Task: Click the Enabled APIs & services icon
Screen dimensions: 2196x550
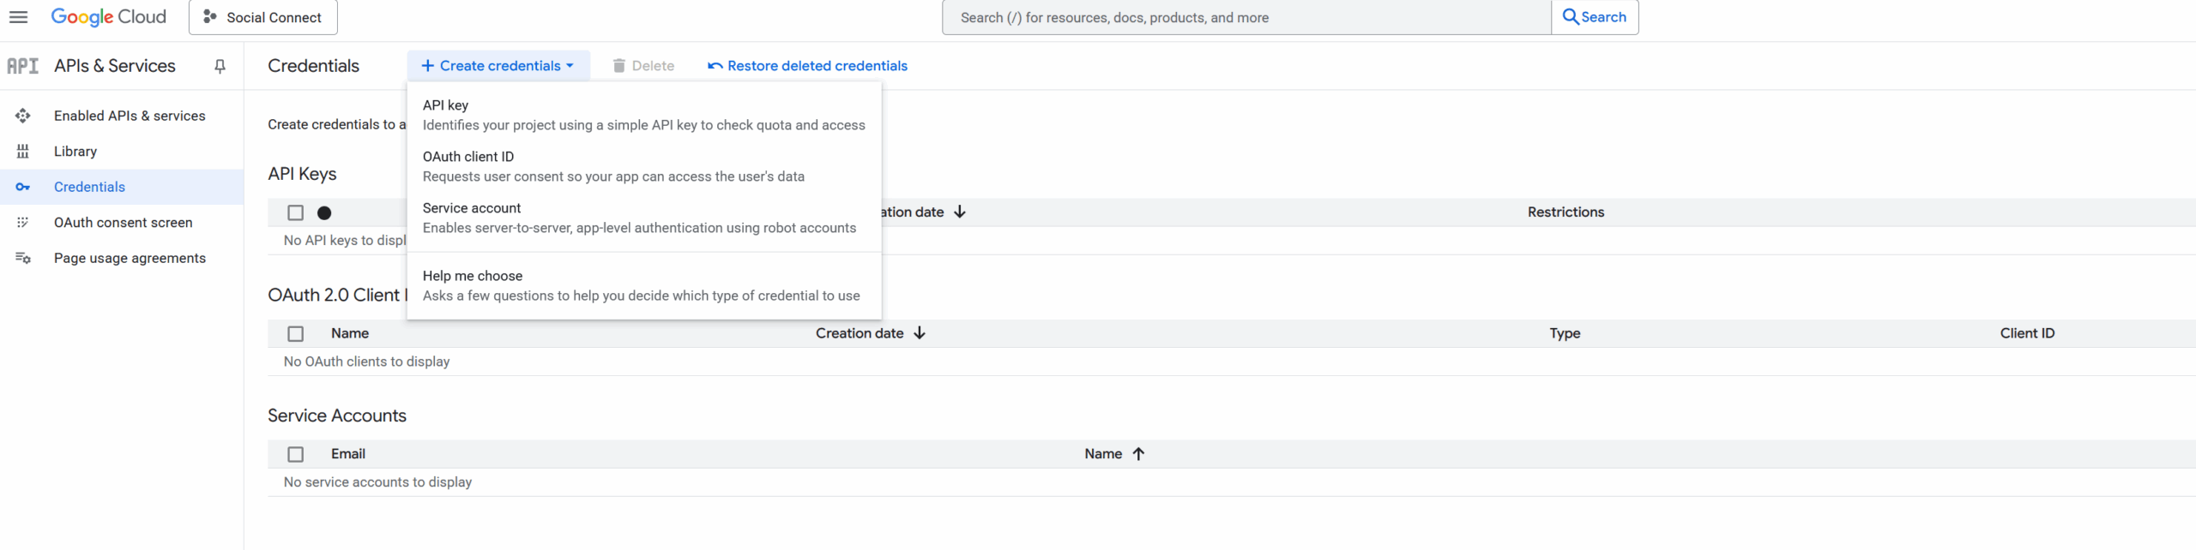Action: click(23, 116)
